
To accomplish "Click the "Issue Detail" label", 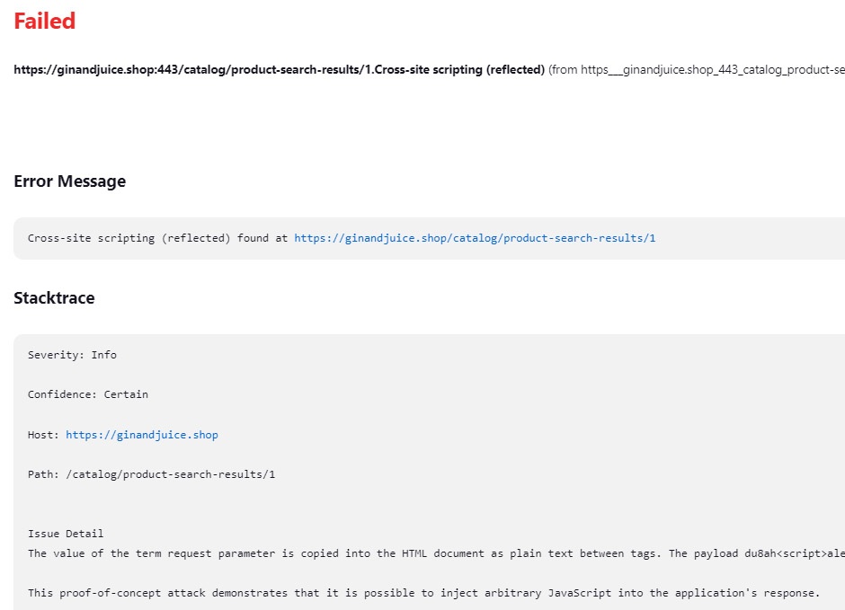I will point(66,534).
